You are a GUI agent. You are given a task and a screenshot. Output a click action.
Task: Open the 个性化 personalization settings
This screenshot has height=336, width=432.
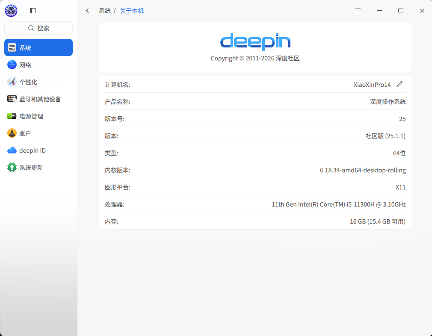(38, 82)
